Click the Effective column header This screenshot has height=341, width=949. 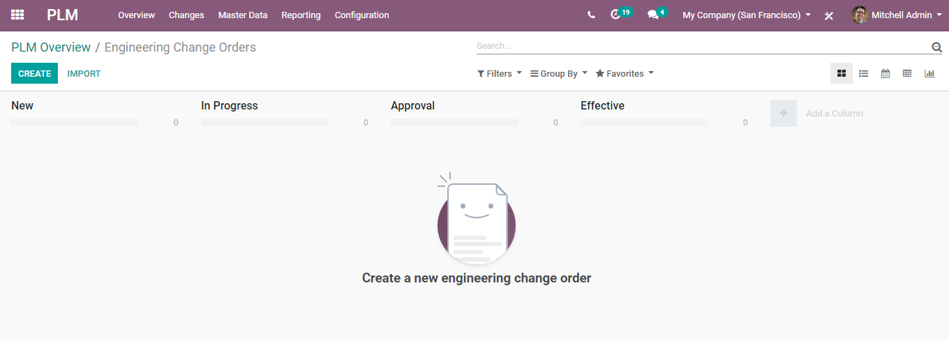pos(602,105)
